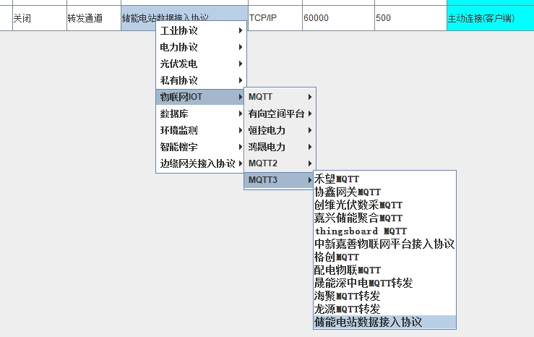The width and height of the screenshot is (534, 337).
Task: Open the 环境监测 submenu
Action: (x=201, y=130)
